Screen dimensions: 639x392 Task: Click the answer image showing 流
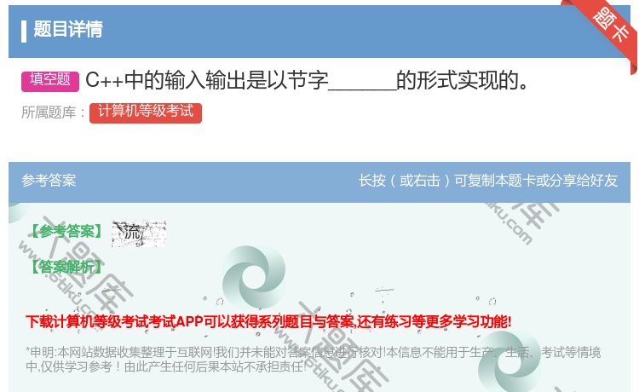[139, 233]
